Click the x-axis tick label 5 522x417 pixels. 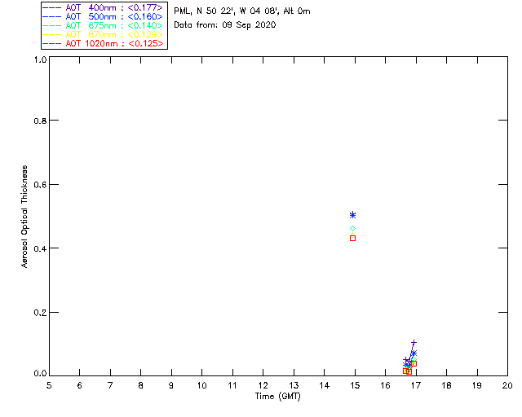[49, 385]
